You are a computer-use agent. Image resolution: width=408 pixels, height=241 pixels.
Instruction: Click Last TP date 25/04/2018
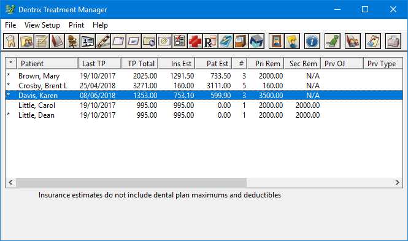tap(98, 86)
